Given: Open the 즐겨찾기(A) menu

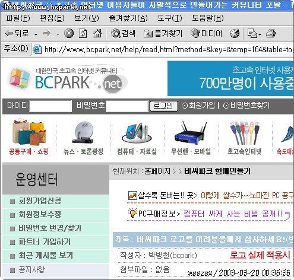Looking at the screenshot, I should pyautogui.click(x=128, y=18).
